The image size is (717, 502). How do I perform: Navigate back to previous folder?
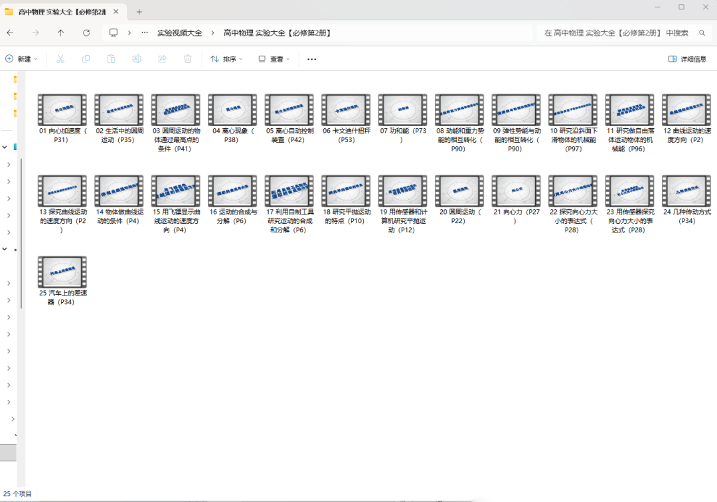(11, 33)
